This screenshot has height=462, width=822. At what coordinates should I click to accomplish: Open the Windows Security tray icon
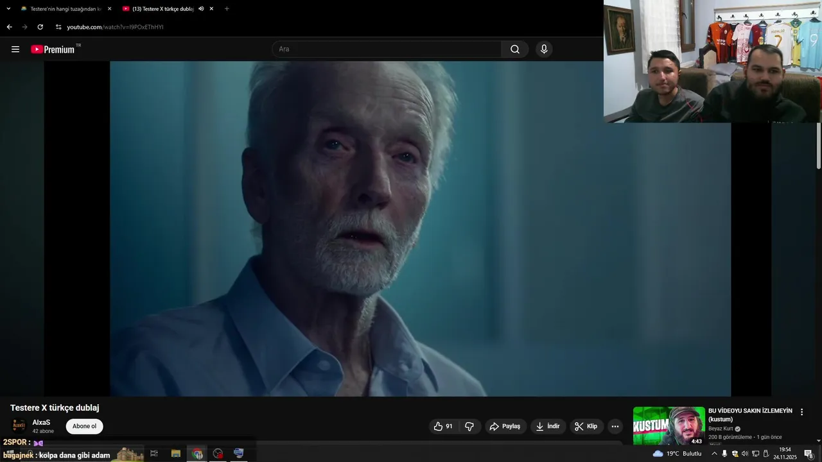point(735,454)
